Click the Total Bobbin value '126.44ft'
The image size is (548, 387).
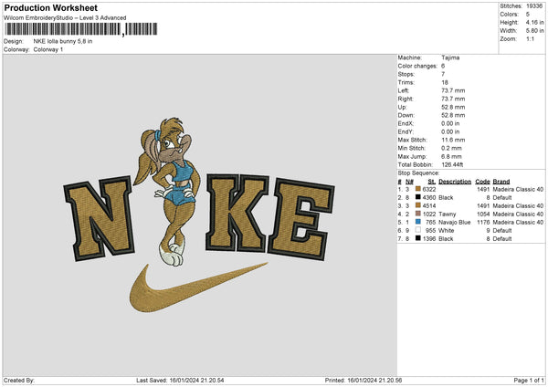[x=452, y=164]
